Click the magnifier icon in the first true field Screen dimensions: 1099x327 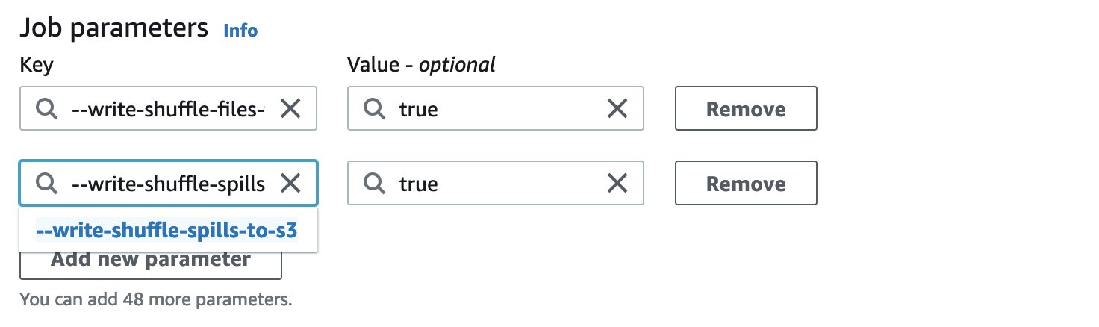[373, 109]
